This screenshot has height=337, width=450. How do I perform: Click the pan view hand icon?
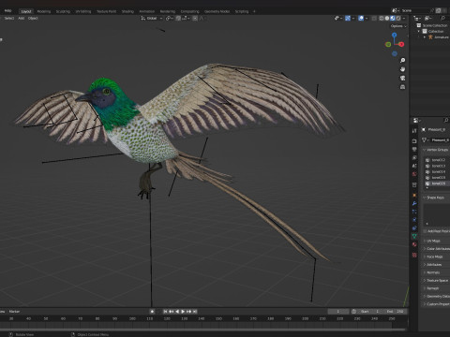point(402,69)
